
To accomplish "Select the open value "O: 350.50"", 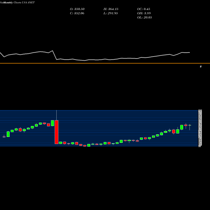I will tap(77, 9).
